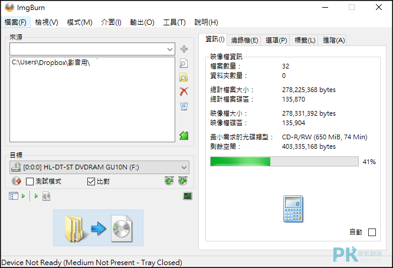The image size is (393, 268).
Task: Close the ImgBurn window
Action: [x=379, y=7]
